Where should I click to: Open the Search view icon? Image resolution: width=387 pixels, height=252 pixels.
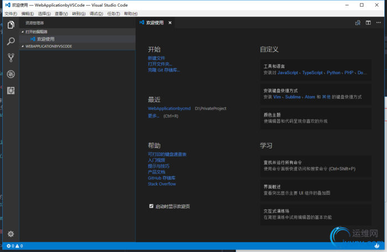(11, 41)
